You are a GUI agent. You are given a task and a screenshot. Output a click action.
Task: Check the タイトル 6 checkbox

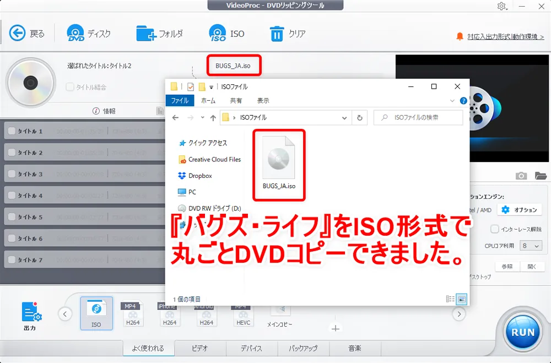(x=12, y=238)
